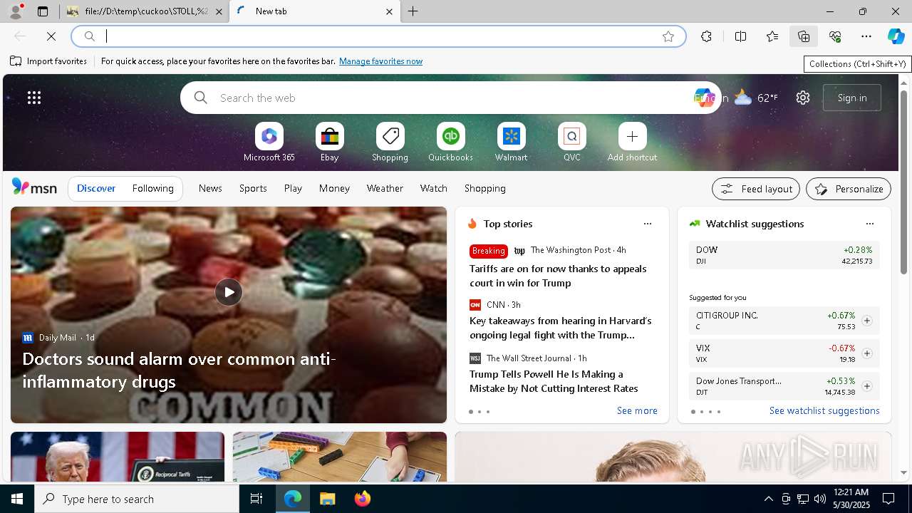
Task: Click See more in Top stories
Action: 637,410
